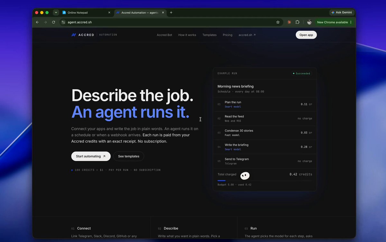Open Templates in the site navigation
Image resolution: width=386 pixels, height=242 pixels.
[209, 35]
